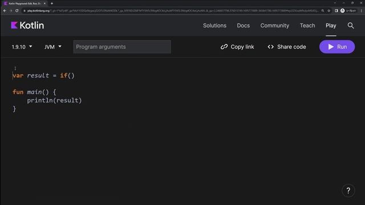The height and width of the screenshot is (205, 365).
Task: View site info lock icon
Action: [24, 11]
